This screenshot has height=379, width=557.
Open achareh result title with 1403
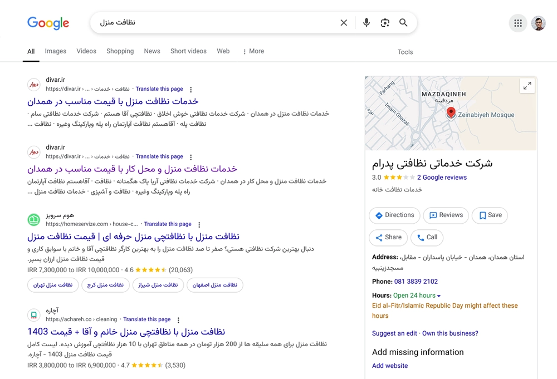coord(126,332)
